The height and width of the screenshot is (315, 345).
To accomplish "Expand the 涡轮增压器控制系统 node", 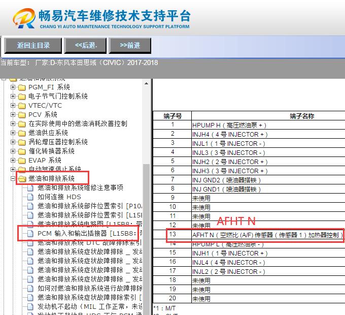I will pyautogui.click(x=13, y=142).
